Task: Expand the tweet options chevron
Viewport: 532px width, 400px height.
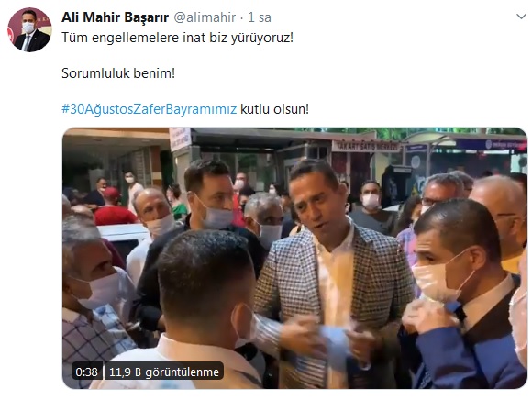Action: 521,17
